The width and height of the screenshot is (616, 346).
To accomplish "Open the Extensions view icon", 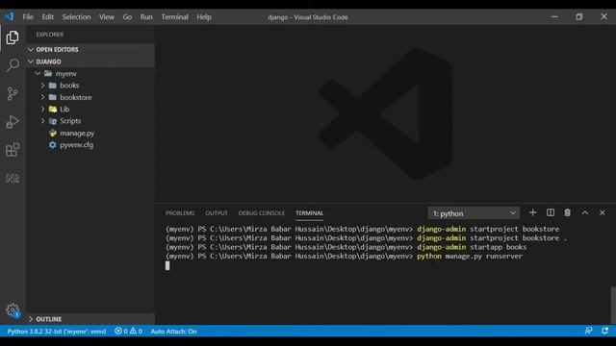I will pyautogui.click(x=13, y=150).
